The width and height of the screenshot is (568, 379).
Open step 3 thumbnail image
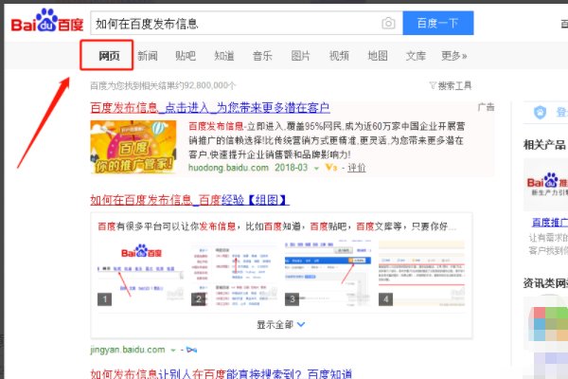[x=328, y=273]
